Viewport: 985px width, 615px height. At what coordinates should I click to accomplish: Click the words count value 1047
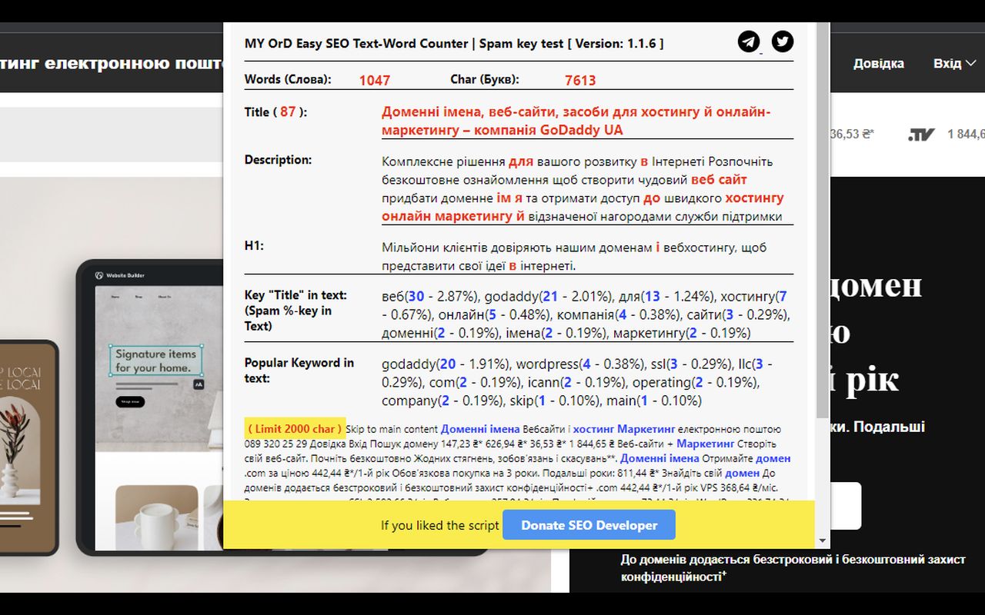(375, 80)
